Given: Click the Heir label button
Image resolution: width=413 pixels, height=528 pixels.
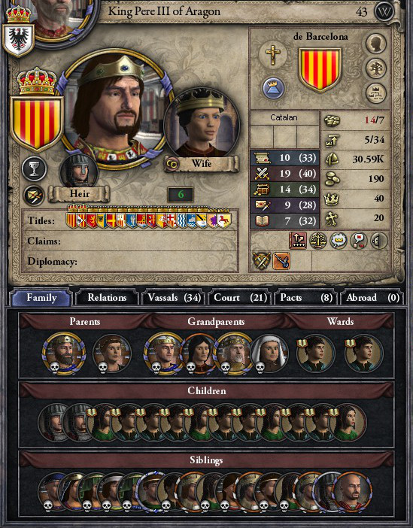Looking at the screenshot, I should tap(79, 194).
